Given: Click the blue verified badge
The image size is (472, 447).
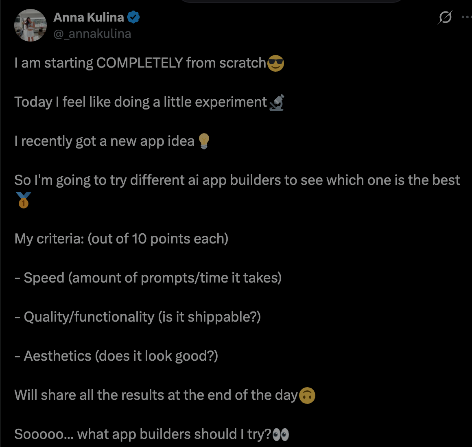Looking at the screenshot, I should point(133,18).
